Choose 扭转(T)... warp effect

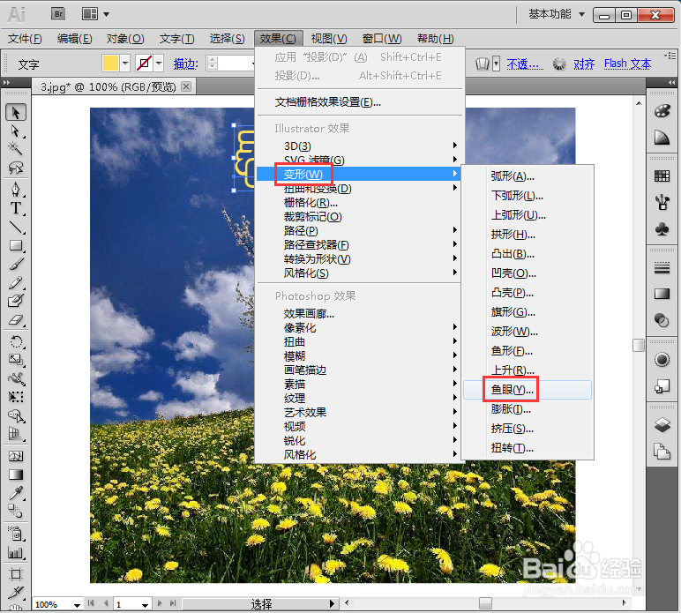(x=528, y=447)
